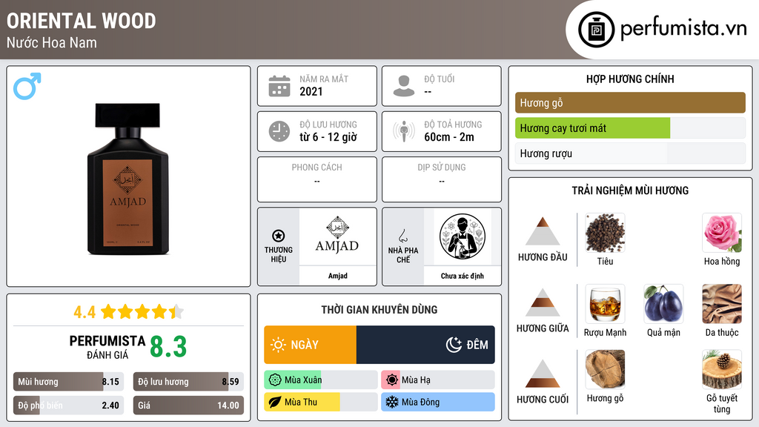
Task: Click the Hoa hồng rose note image
Action: (722, 233)
